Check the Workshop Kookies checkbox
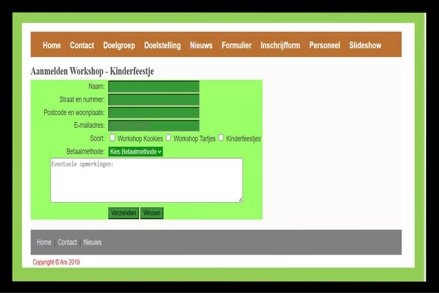 tap(112, 138)
